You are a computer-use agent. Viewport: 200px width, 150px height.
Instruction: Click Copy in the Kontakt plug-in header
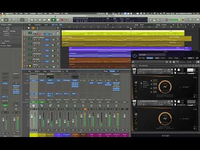157,58
